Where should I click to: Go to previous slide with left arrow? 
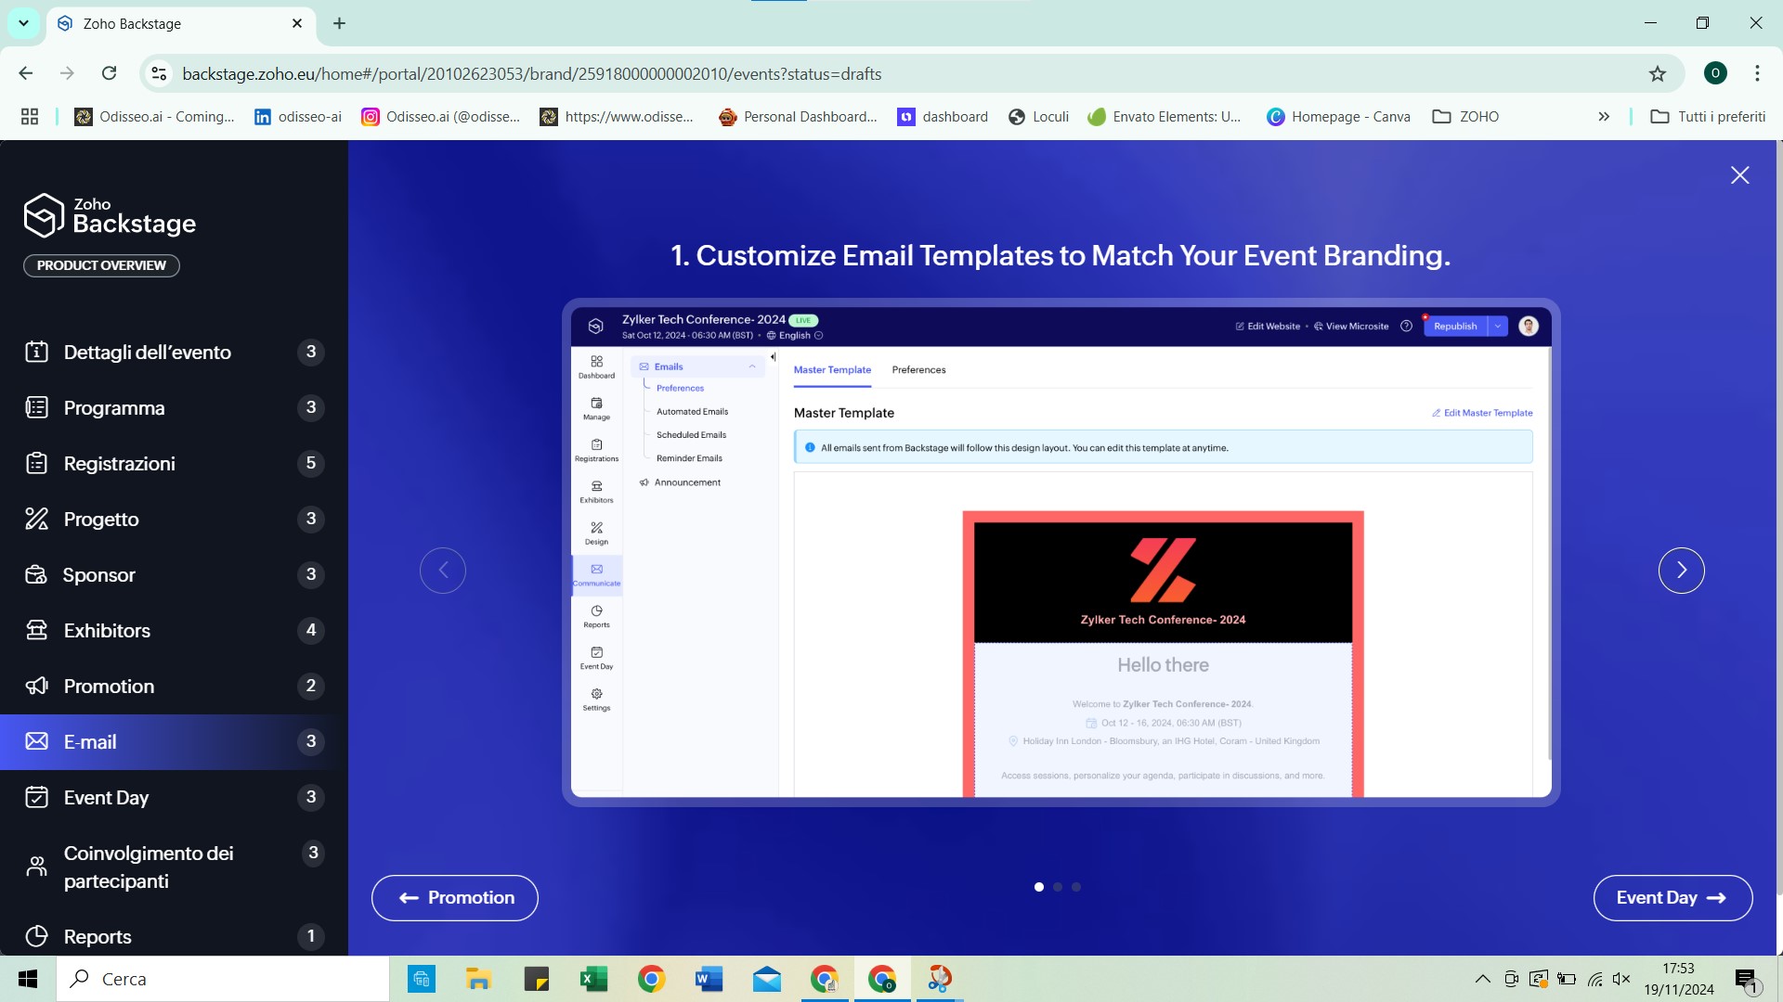tap(443, 571)
